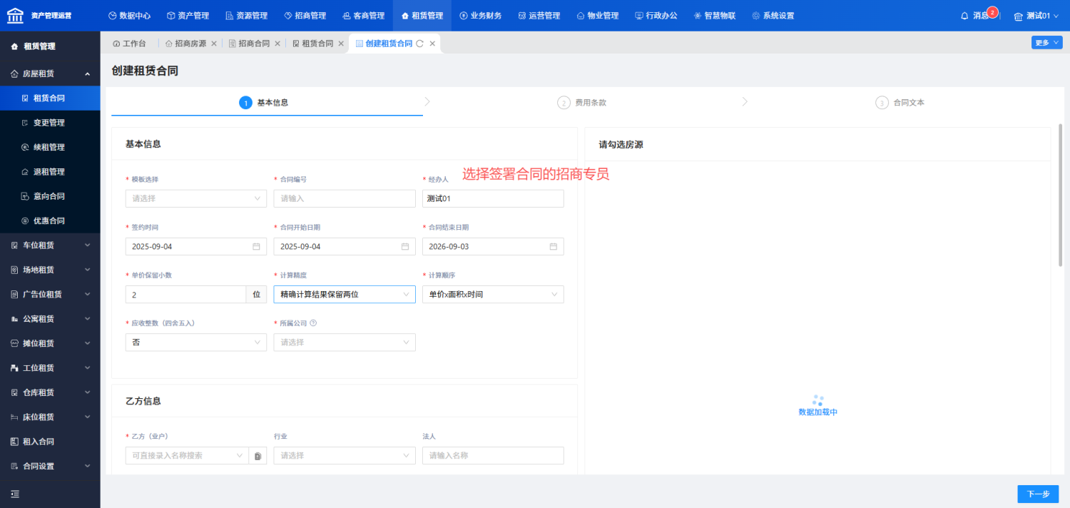Open the 计算顺序 dropdown
1070x508 pixels.
click(x=493, y=294)
